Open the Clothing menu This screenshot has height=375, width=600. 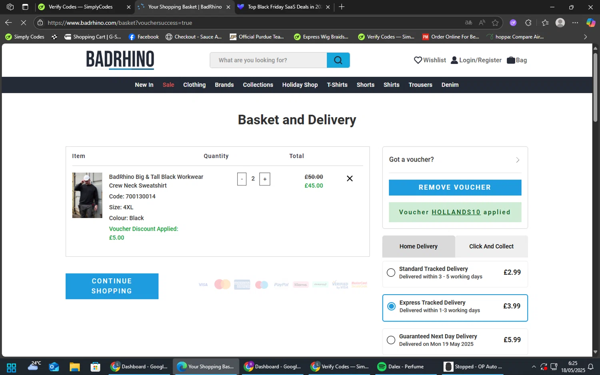pyautogui.click(x=194, y=85)
